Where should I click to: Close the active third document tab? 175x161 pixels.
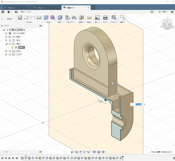pyautogui.click(x=88, y=7)
